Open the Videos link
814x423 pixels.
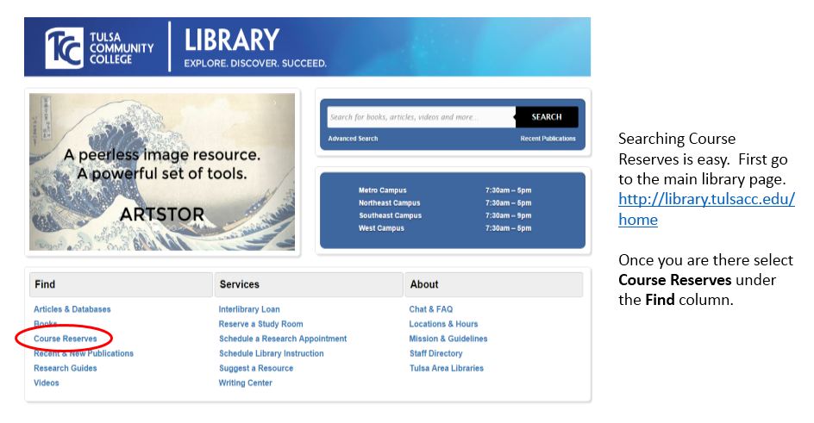[47, 383]
